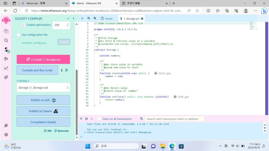Show hidden system tray icons chevron
The width and height of the screenshot is (269, 151).
tap(220, 146)
